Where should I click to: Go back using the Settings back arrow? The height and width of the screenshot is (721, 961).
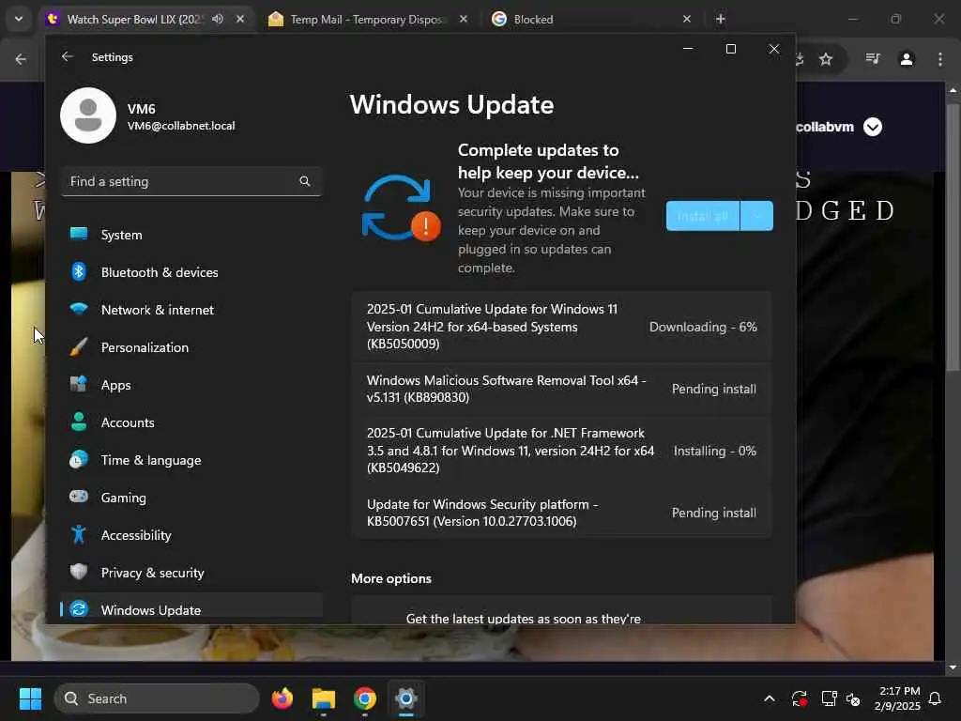(68, 56)
